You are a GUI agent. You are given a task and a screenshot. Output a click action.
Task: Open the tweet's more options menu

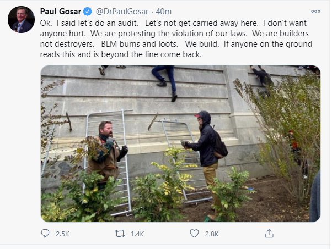click(315, 11)
